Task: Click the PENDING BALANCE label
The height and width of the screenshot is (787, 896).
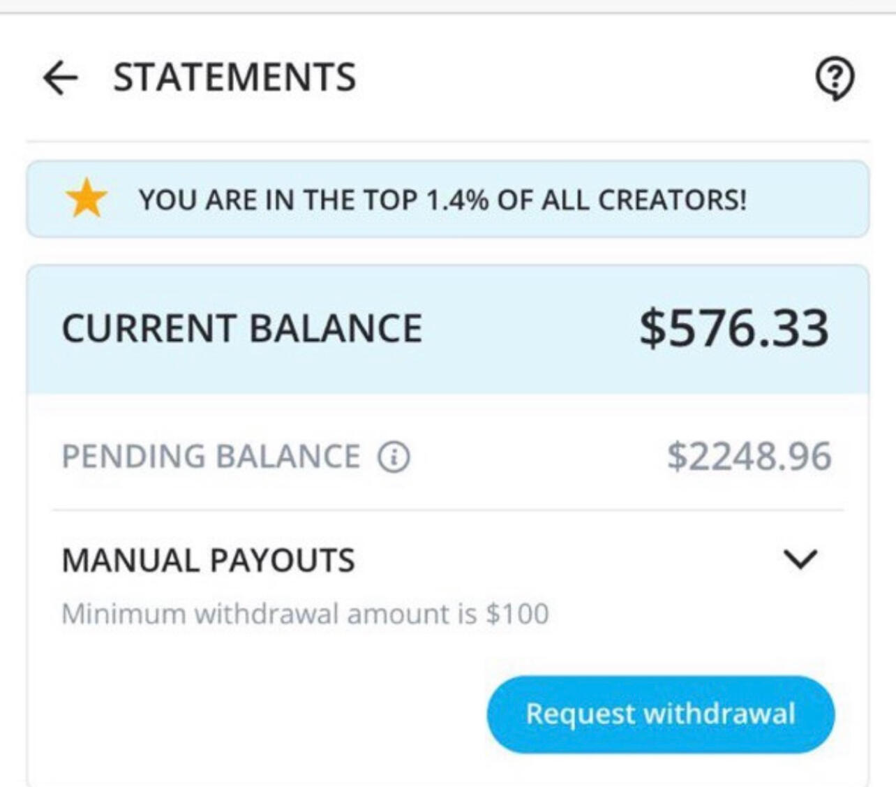Action: pyautogui.click(x=211, y=457)
